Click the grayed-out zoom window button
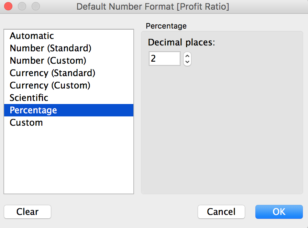Screen dimensions: 308x228 coord(35,6)
